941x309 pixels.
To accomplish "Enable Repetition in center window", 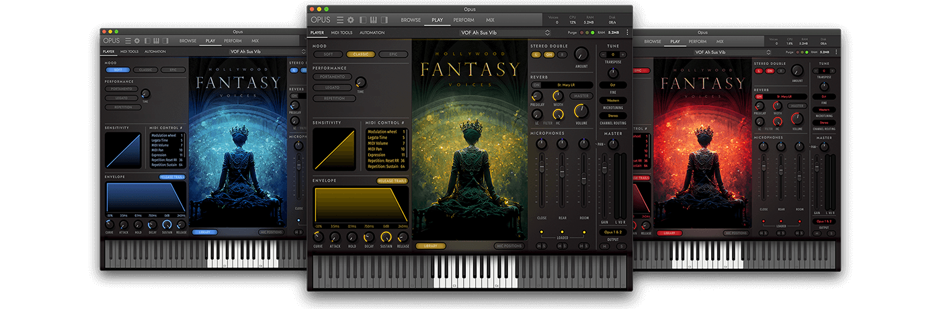I will pyautogui.click(x=333, y=98).
